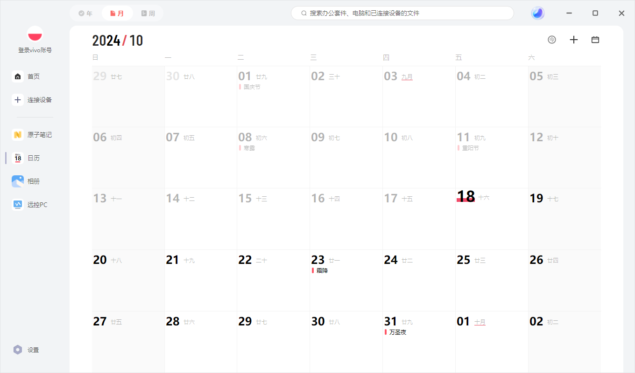Click the 连接设备 plus icon
The height and width of the screenshot is (373, 635).
pyautogui.click(x=18, y=100)
